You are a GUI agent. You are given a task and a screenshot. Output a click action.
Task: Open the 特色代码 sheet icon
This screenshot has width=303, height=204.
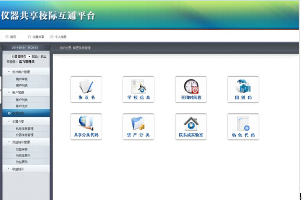tap(243, 126)
